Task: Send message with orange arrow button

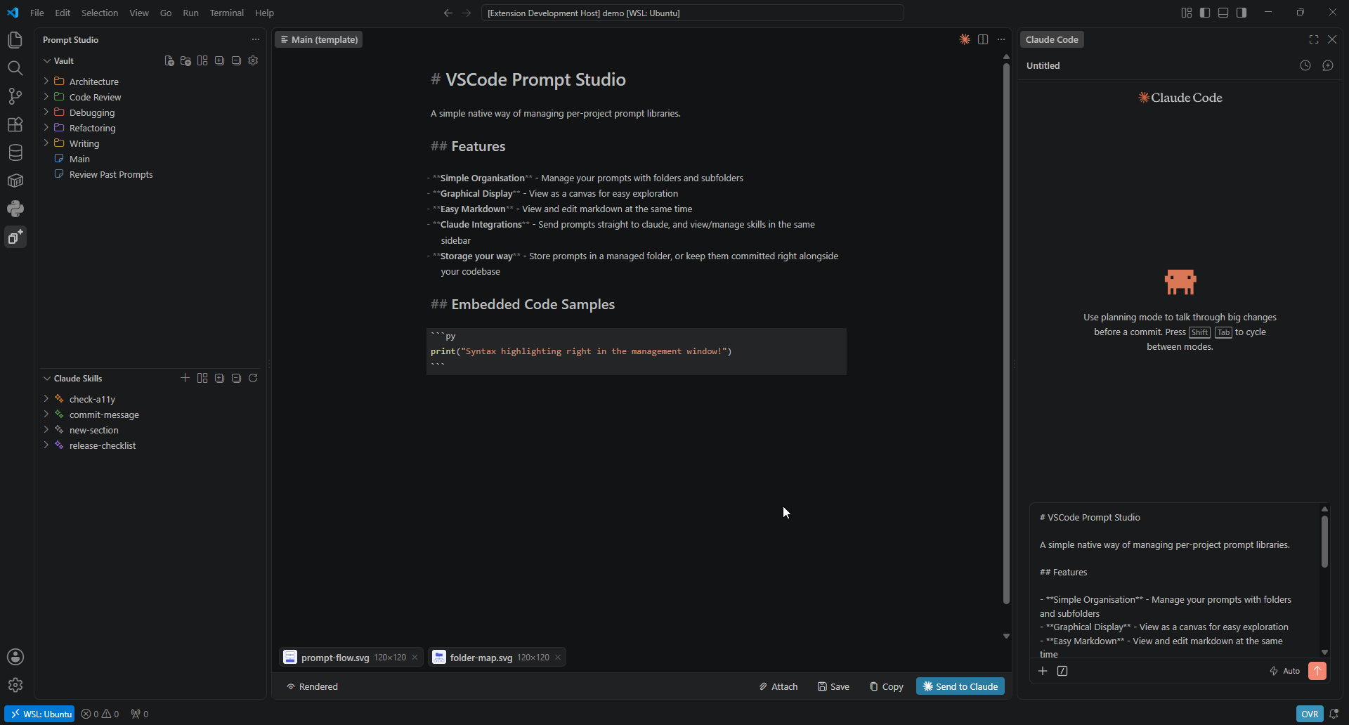Action: pos(1317,671)
